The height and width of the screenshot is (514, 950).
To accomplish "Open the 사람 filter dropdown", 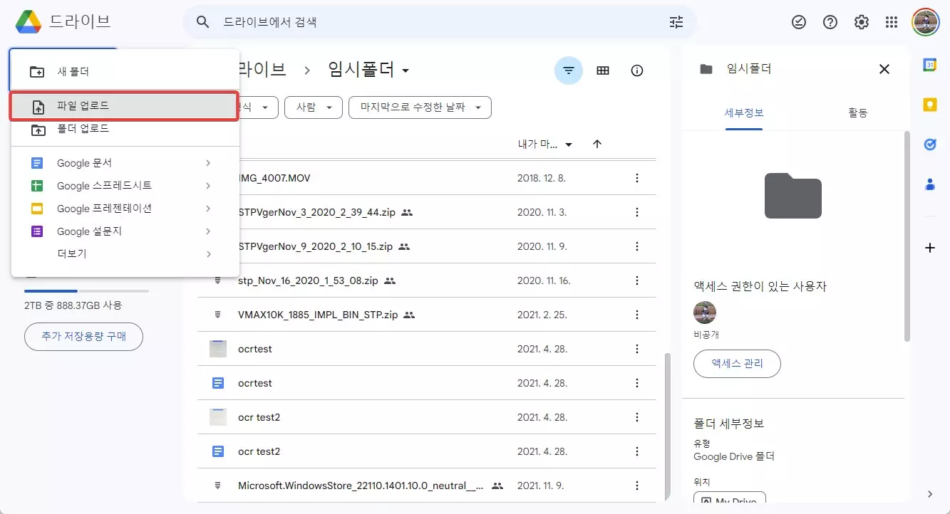I will 313,107.
